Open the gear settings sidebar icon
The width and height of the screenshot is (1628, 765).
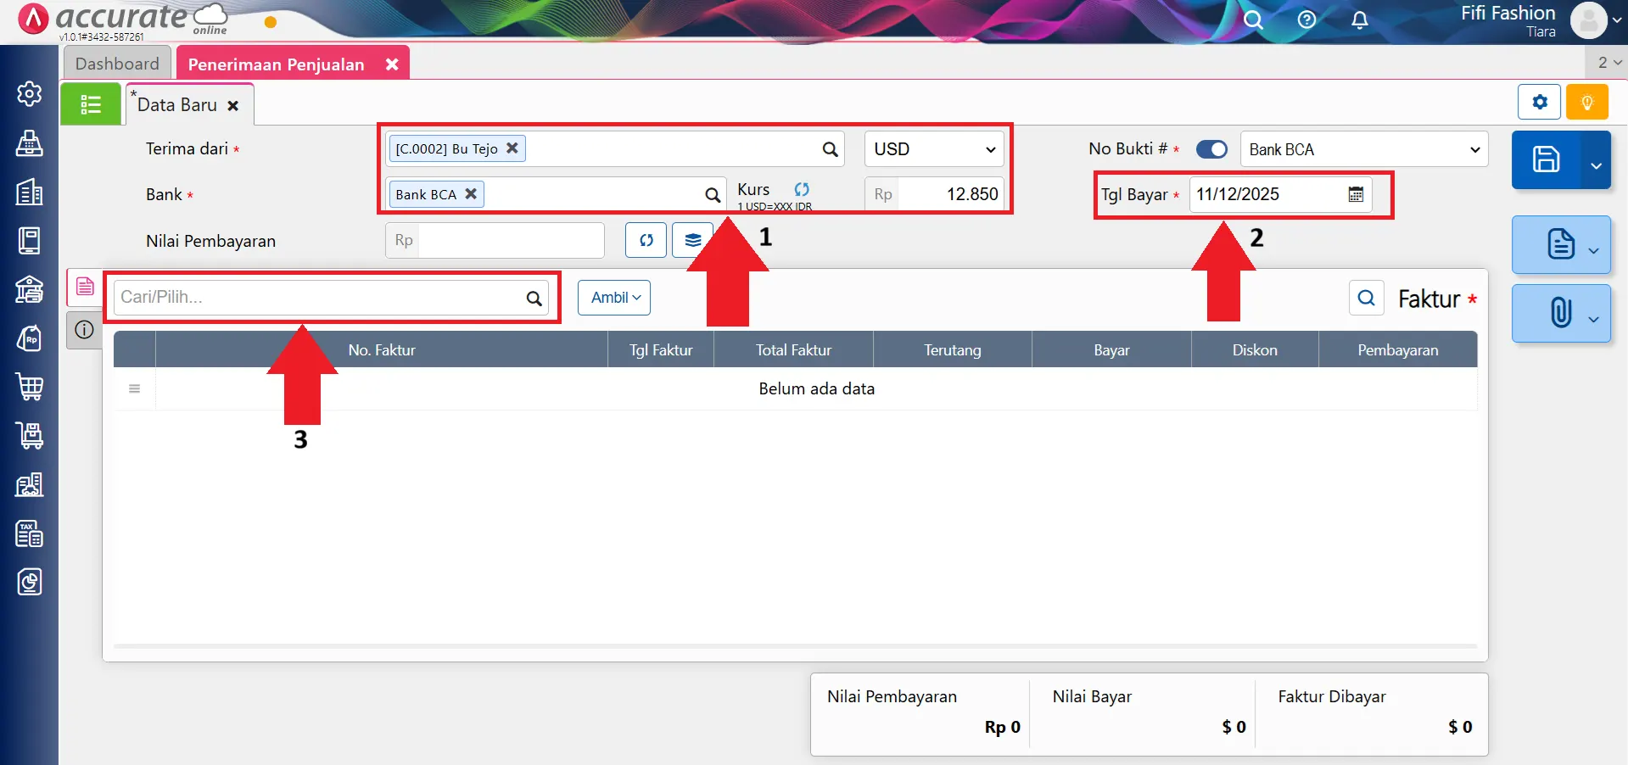tap(30, 93)
